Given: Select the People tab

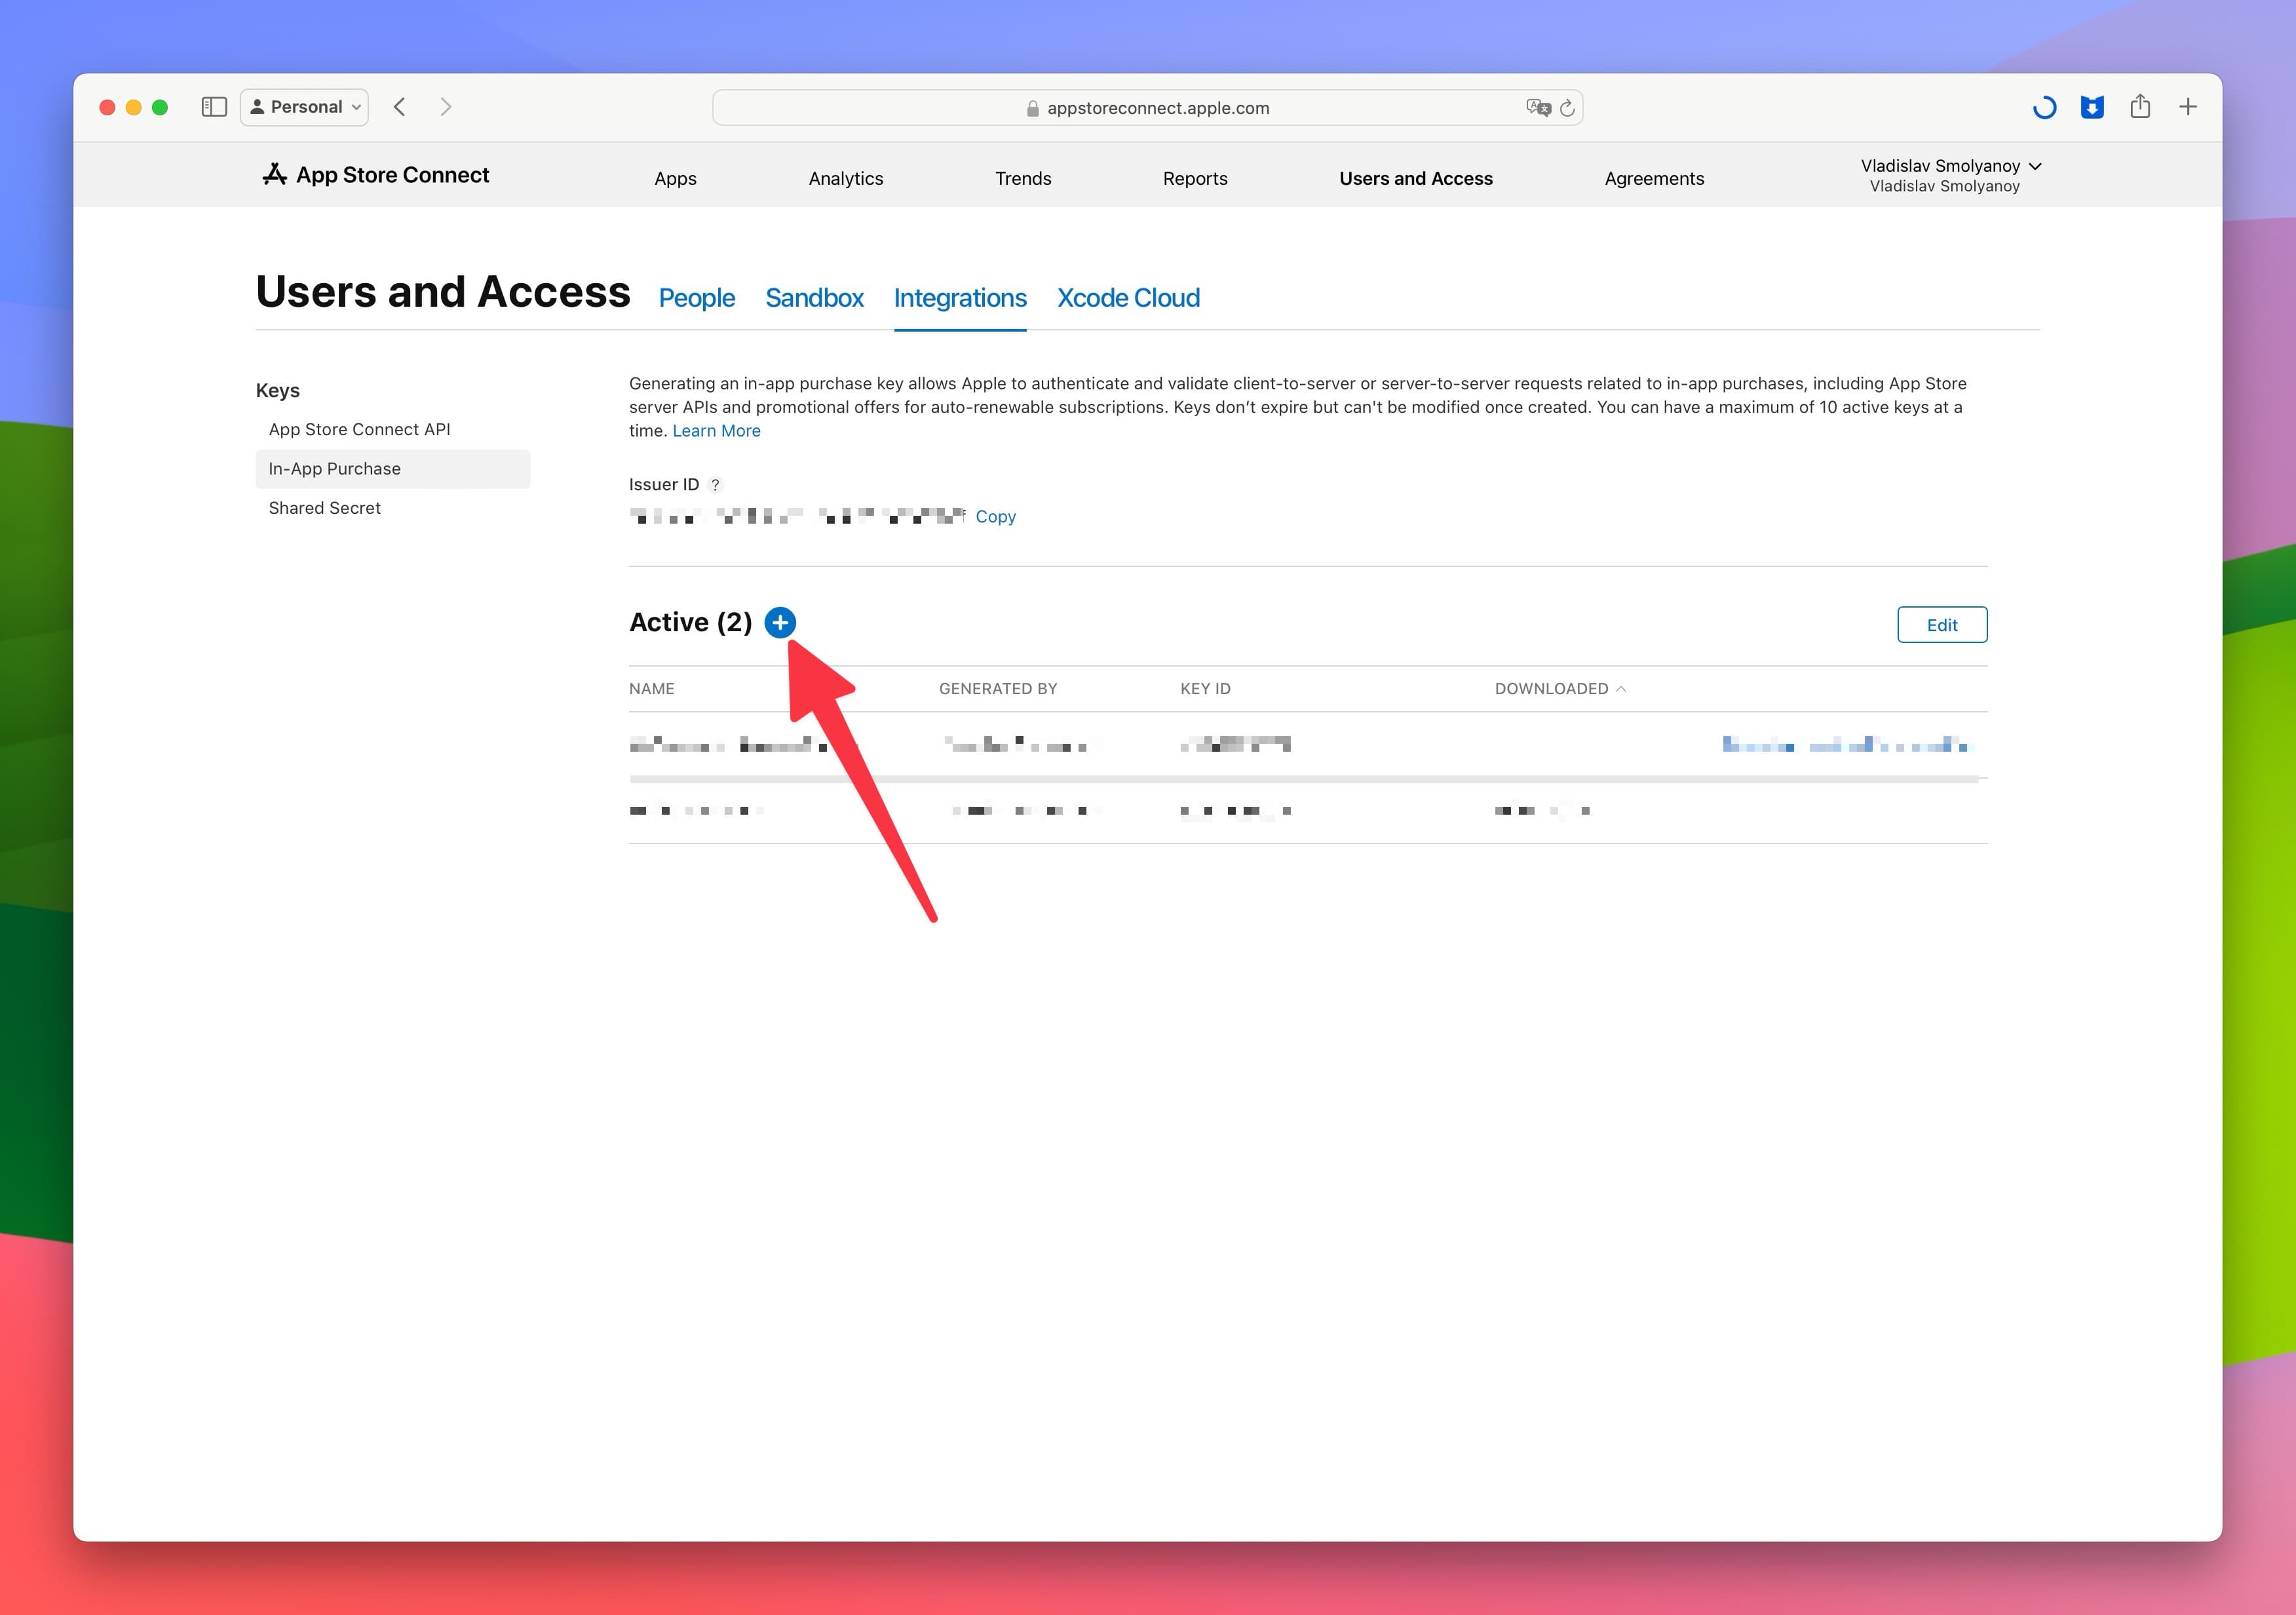Looking at the screenshot, I should [697, 296].
